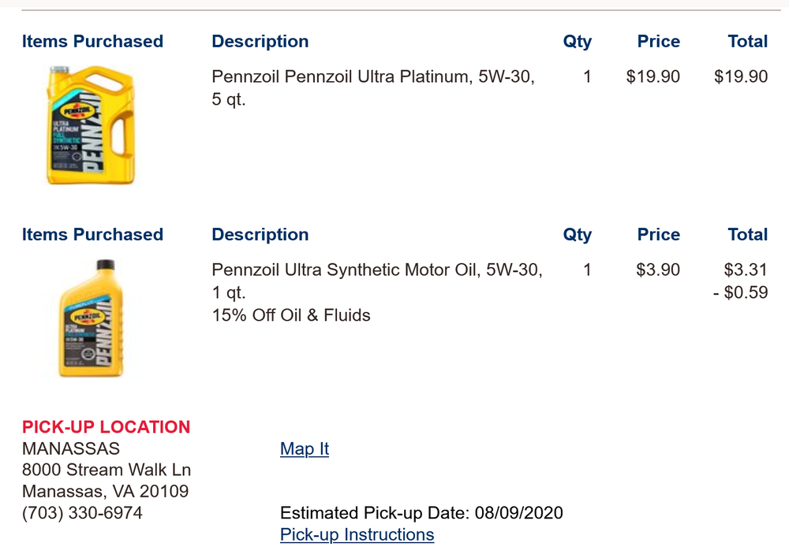Viewport: 789px width, 558px height.
Task: Select the - $0.59 discount amount
Action: [746, 293]
